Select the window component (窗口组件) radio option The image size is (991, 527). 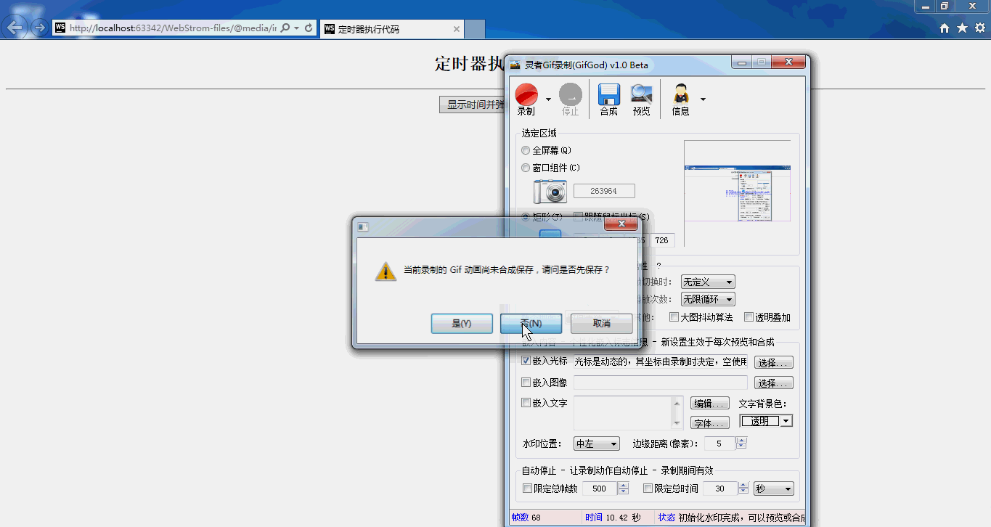(x=526, y=168)
